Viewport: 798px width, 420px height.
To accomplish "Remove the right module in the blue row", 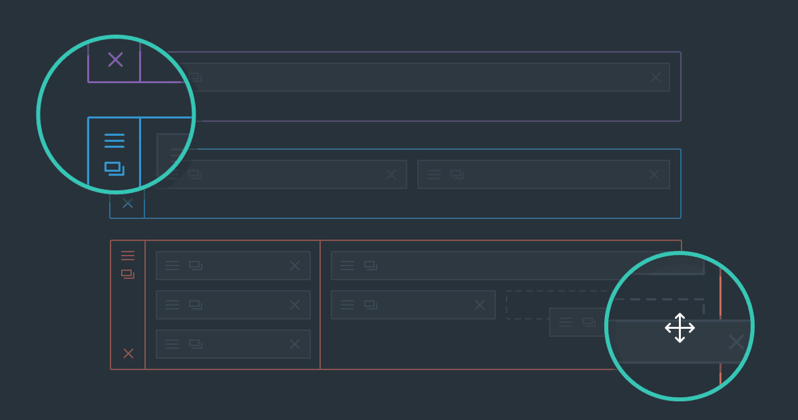I will click(x=654, y=174).
